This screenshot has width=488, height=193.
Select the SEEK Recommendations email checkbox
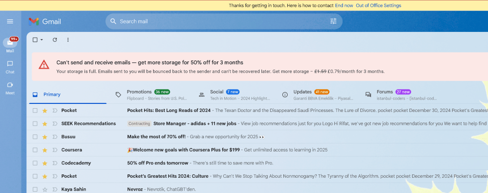point(35,124)
